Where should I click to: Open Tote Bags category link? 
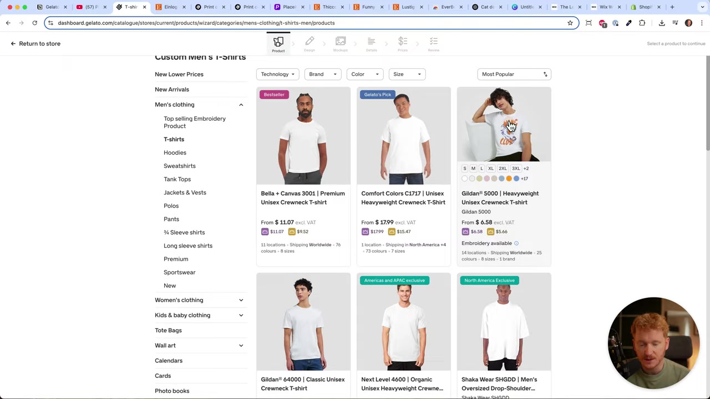[168, 330]
